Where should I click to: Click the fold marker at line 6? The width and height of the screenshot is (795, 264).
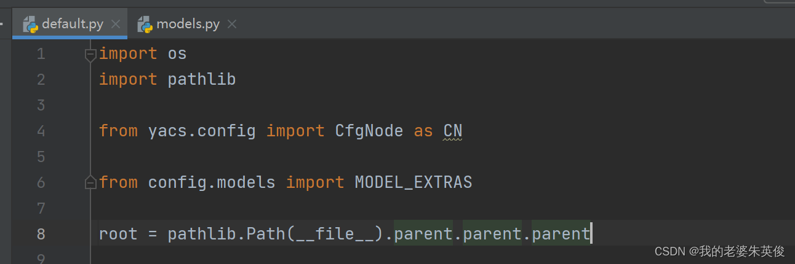click(x=90, y=182)
